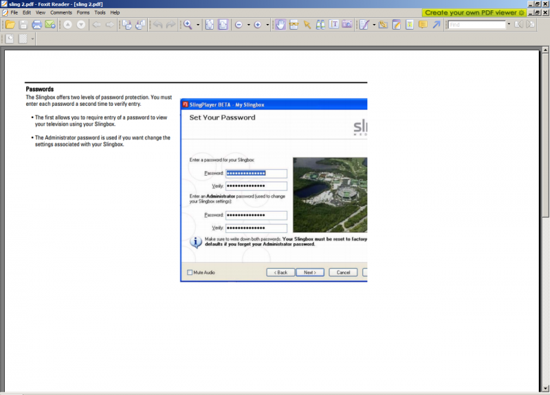The image size is (550, 395).
Task: Go to the next view with the right arrow
Action: [x=110, y=25]
